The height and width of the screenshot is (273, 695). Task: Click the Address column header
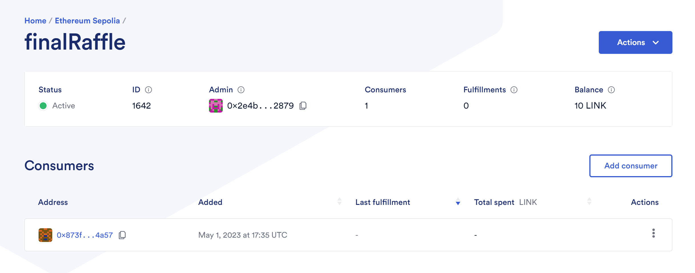pyautogui.click(x=53, y=202)
